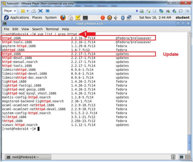
Task: Click the terminal prompt cursor line
Action: (21, 129)
